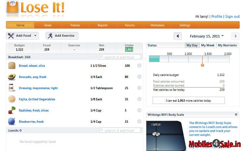The image size is (245, 151).
Task: Open the Reports navigation tab
Action: 102,25
